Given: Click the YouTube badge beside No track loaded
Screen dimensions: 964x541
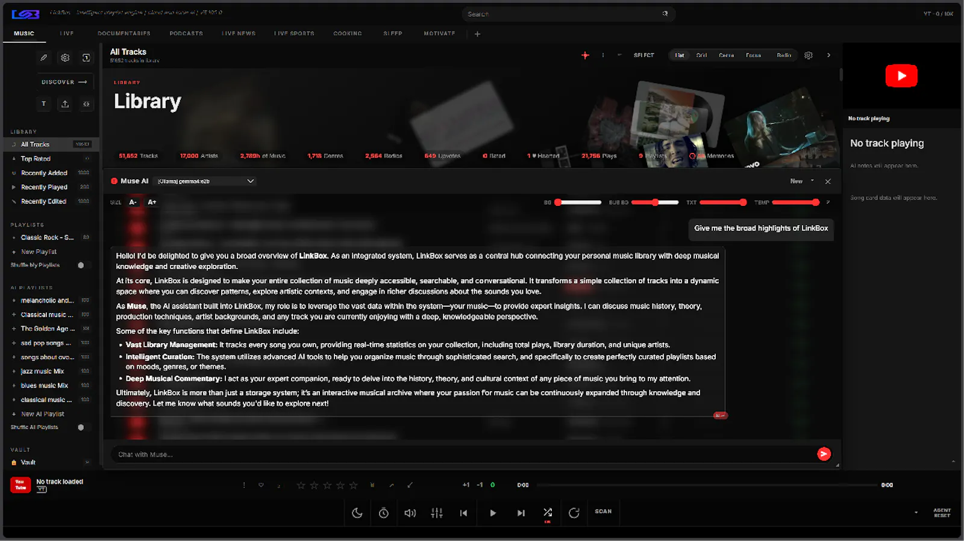Looking at the screenshot, I should pos(20,484).
